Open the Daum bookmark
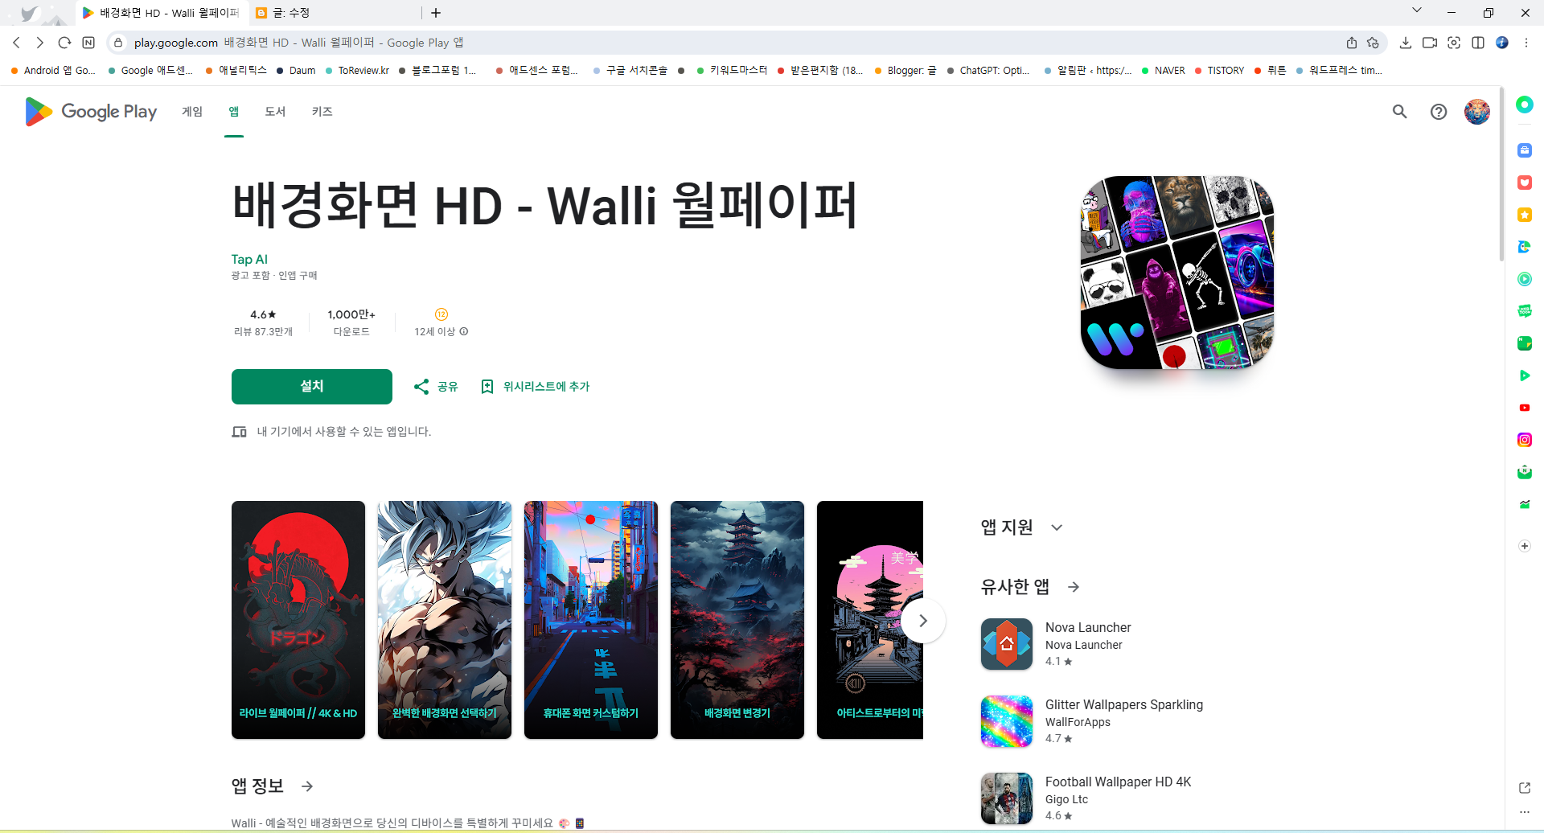 (x=296, y=71)
